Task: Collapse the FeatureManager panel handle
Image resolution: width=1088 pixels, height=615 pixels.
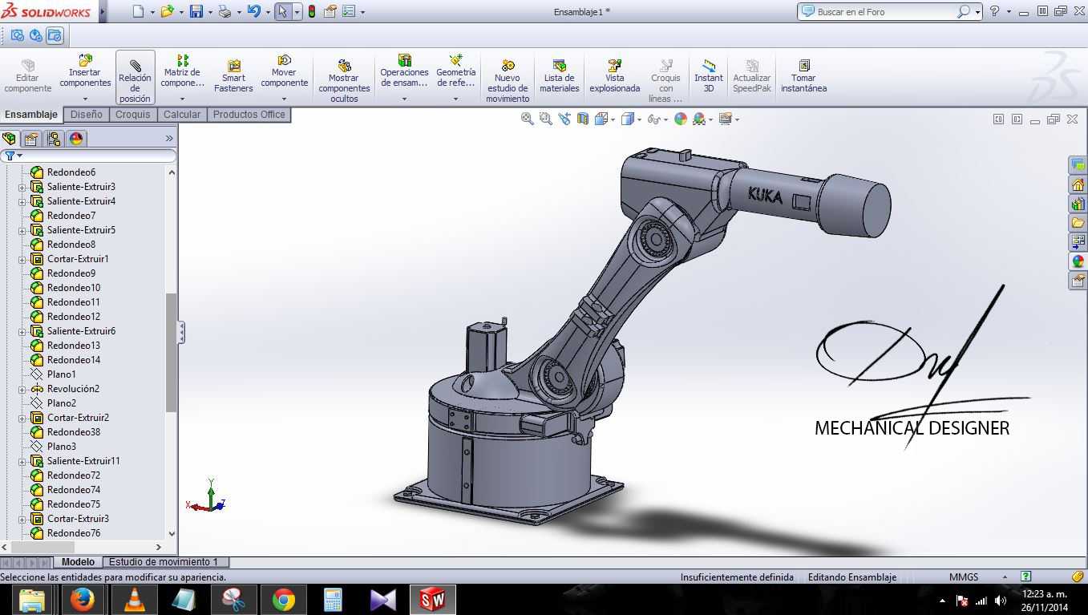Action: [x=181, y=332]
